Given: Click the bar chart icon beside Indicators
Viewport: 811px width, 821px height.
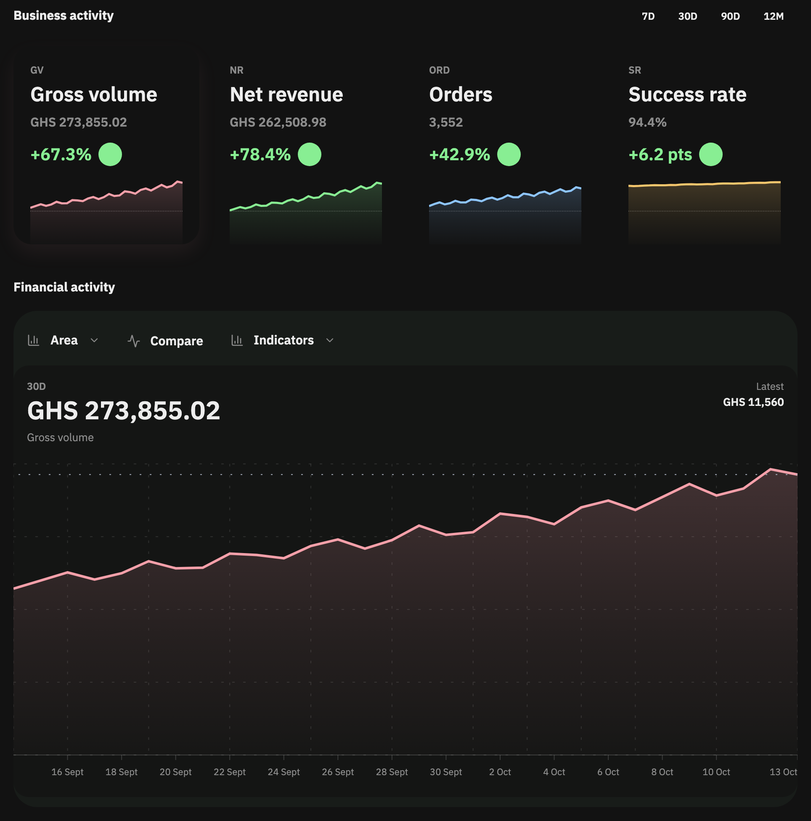Looking at the screenshot, I should point(237,340).
